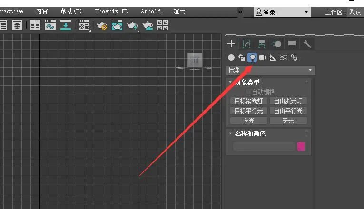364x209 pixels.
Task: Switch to the Display panel tab
Action: click(292, 44)
